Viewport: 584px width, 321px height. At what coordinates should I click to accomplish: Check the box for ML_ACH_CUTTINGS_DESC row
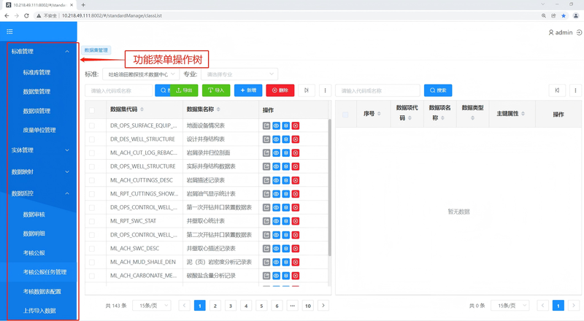(92, 179)
